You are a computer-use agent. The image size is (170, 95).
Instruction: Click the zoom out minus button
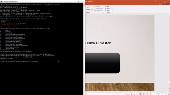click(x=153, y=94)
